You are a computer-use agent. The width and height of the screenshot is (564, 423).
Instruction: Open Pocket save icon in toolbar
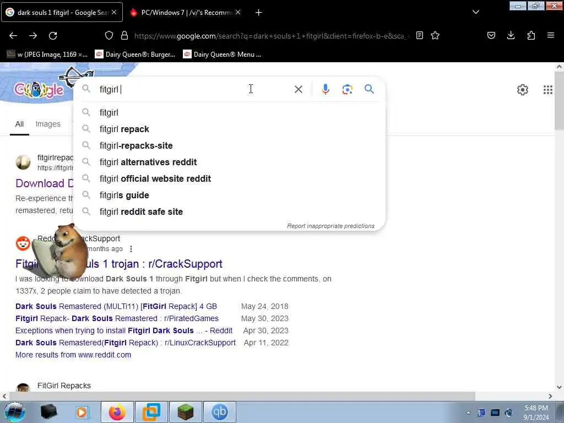[491, 35]
